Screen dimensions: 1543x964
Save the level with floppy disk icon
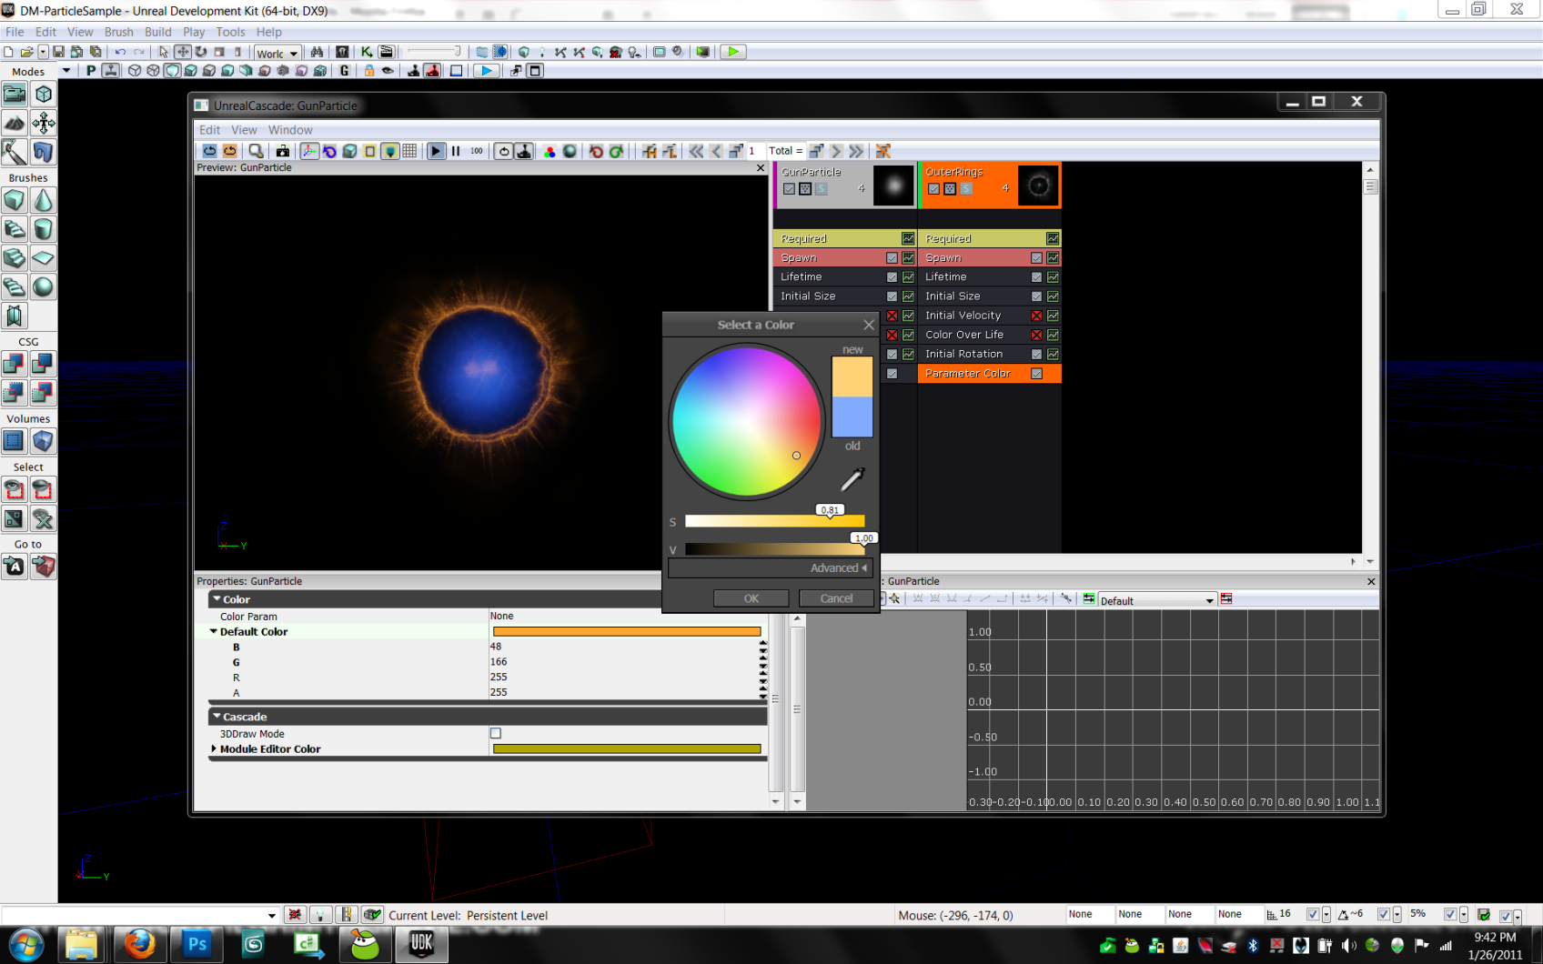click(58, 52)
